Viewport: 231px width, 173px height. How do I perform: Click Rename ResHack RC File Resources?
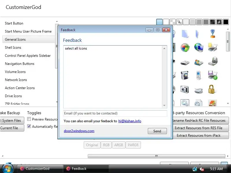coord(200,121)
